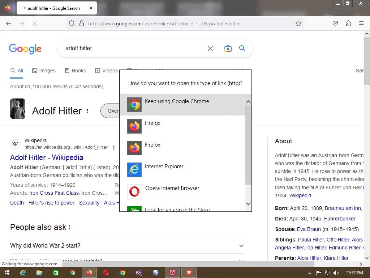Image resolution: width=370 pixels, height=278 pixels.
Task: Open the Store icon on taskbar
Action: tap(56, 273)
